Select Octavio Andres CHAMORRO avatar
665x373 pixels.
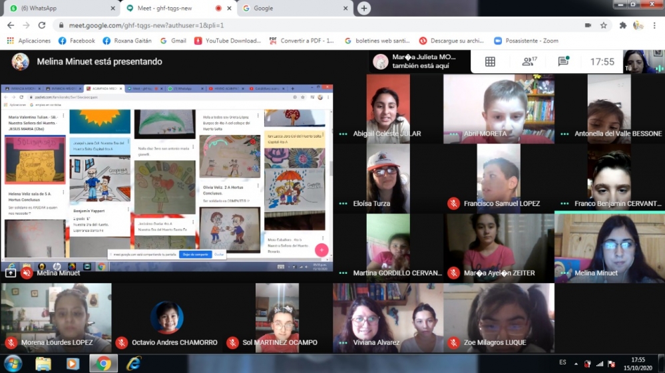coord(166,317)
